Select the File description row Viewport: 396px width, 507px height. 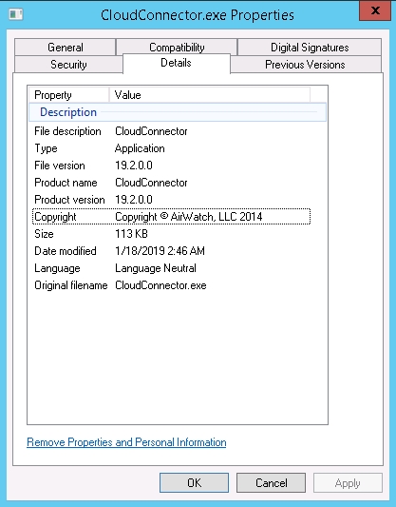pos(171,131)
